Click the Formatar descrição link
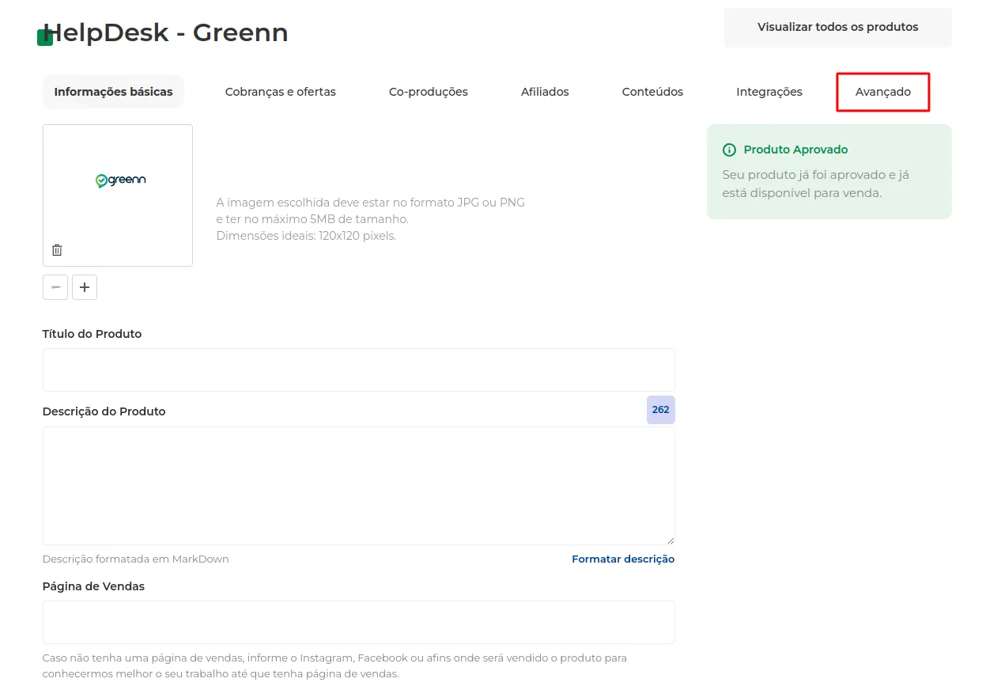 pos(623,559)
